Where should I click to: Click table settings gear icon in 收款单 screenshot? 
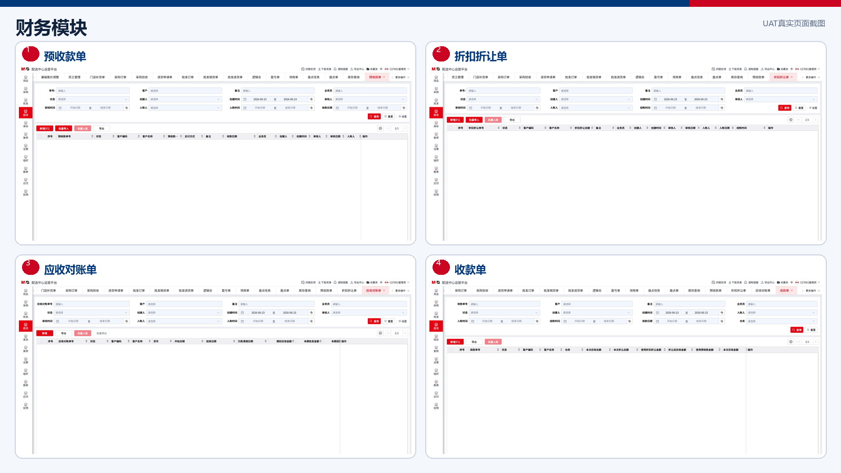791,342
